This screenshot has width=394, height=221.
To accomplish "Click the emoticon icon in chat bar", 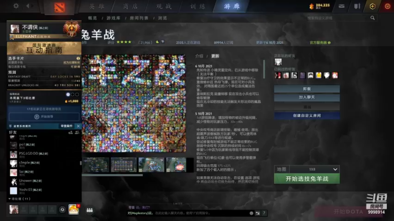I will pyautogui.click(x=251, y=213).
